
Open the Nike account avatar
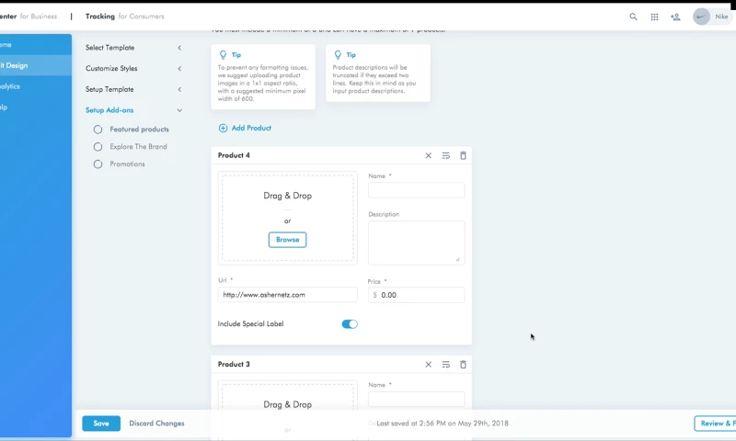click(x=701, y=17)
